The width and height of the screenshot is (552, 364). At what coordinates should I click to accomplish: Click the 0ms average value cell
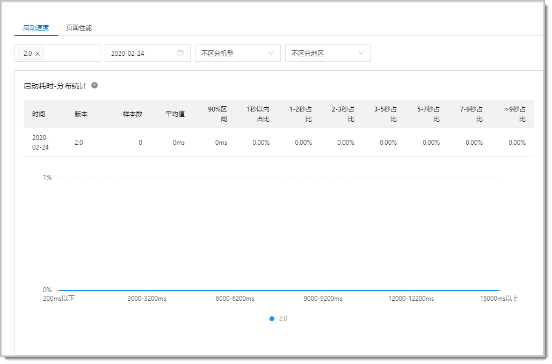[179, 142]
